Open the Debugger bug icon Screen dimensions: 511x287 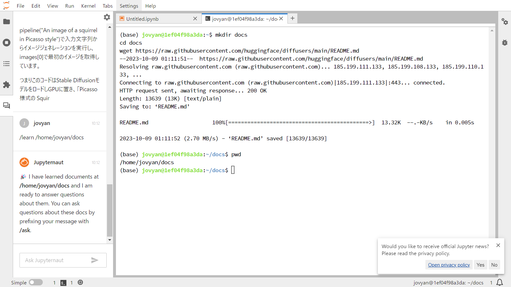pos(505,43)
